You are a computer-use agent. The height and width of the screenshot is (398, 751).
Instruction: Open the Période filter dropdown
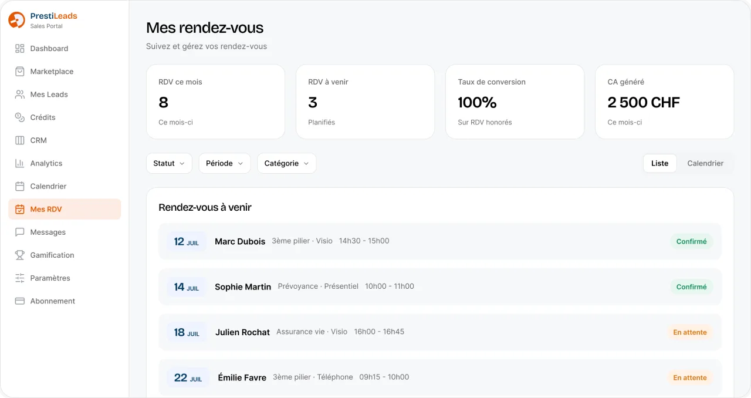point(225,163)
